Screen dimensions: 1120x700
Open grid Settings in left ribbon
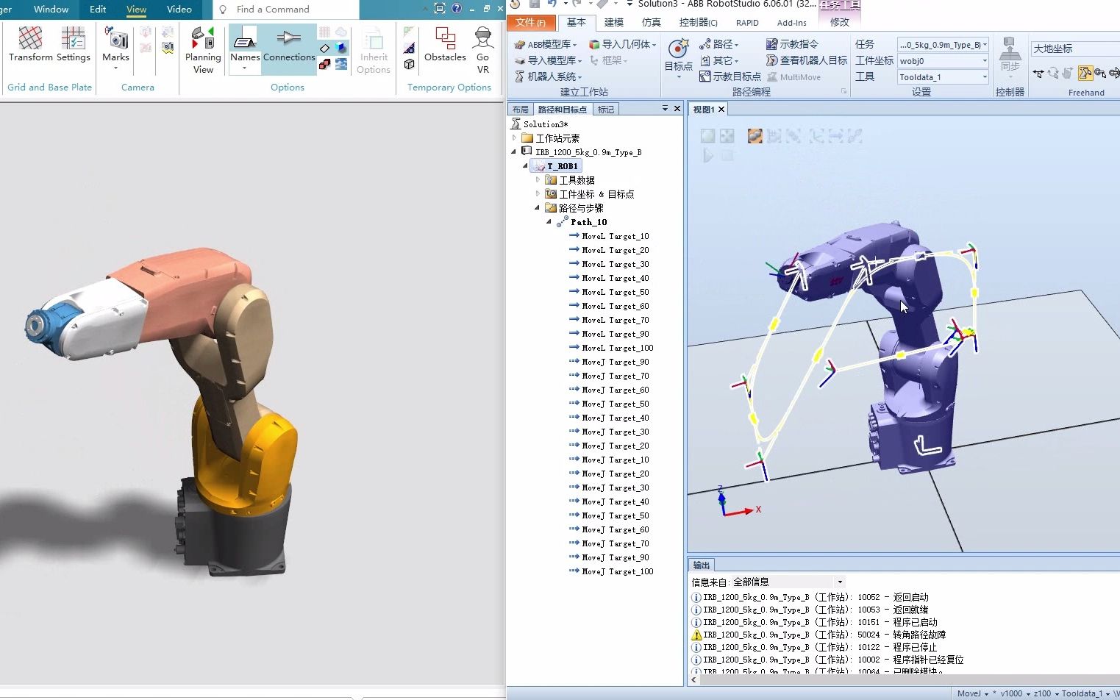[74, 44]
